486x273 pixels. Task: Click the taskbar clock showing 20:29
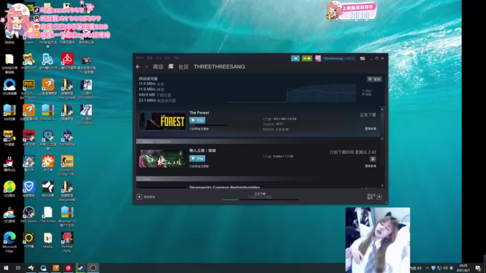(464, 268)
